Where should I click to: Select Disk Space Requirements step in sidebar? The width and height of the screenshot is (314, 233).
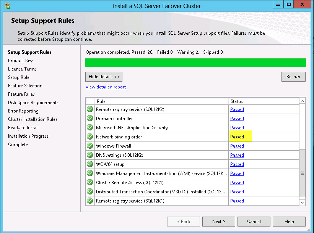click(x=33, y=103)
